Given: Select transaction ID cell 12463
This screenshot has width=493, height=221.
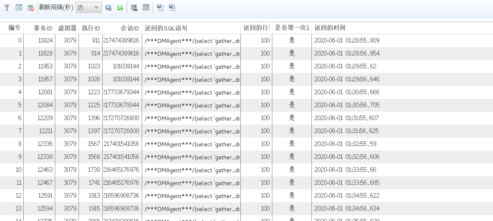Looking at the screenshot, I should 45,170.
